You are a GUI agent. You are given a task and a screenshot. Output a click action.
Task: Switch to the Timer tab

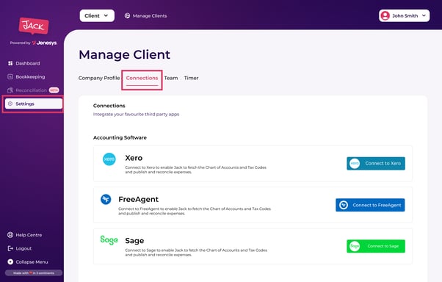[x=191, y=78]
